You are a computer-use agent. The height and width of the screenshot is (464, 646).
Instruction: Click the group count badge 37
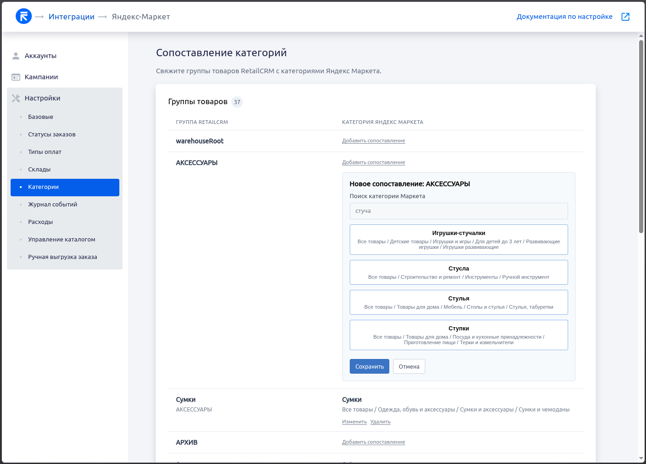coord(237,102)
